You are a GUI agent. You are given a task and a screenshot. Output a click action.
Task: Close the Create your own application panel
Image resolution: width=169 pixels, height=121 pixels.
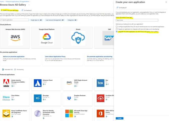coord(166,2)
